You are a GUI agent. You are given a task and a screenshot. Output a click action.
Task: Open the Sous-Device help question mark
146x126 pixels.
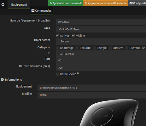tap(78, 73)
